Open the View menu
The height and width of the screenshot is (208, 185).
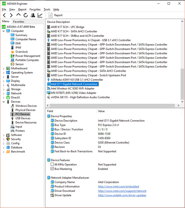point(12,10)
